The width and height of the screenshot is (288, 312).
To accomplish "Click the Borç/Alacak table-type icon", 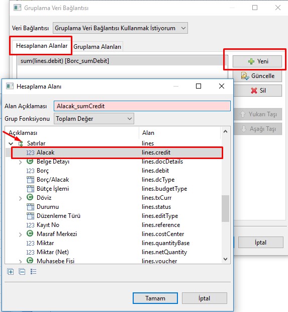I will pyautogui.click(x=30, y=180).
